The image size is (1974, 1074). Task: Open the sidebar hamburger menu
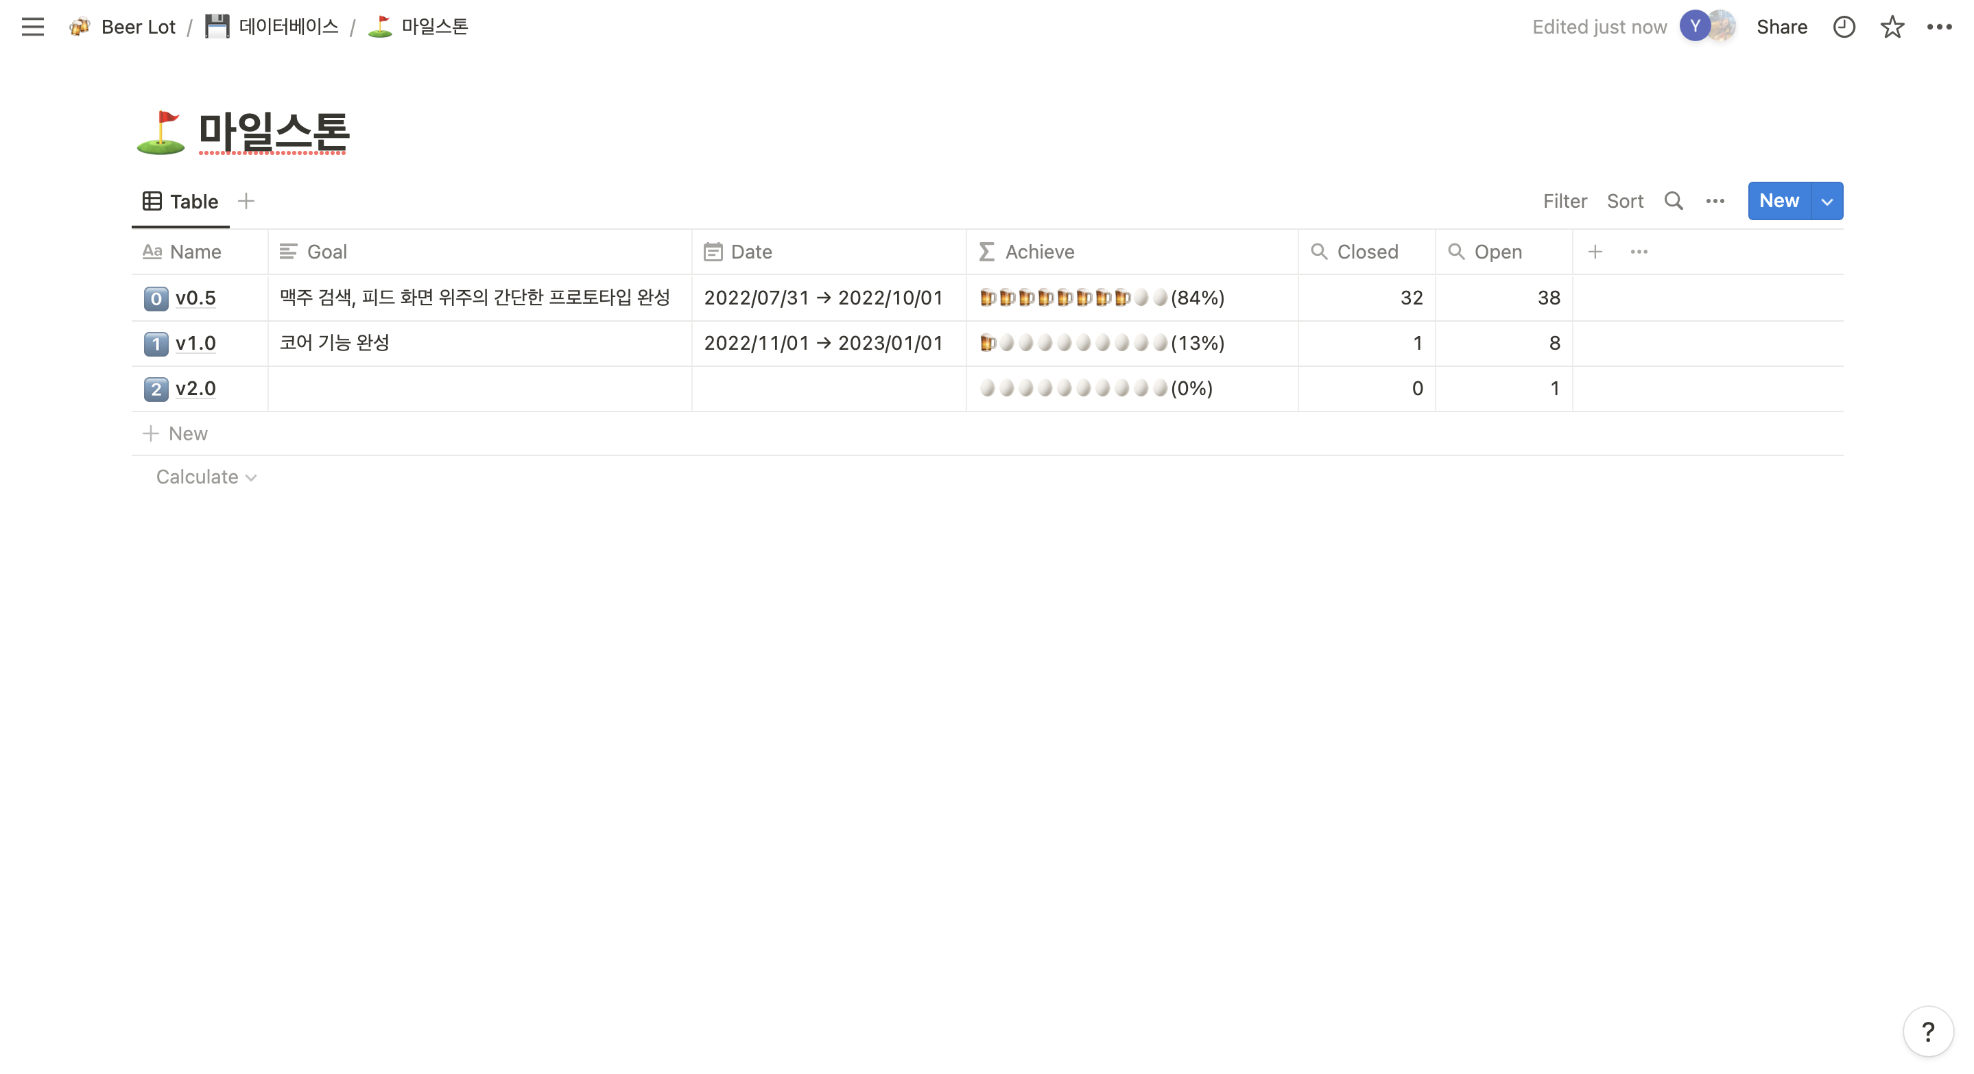pyautogui.click(x=32, y=27)
